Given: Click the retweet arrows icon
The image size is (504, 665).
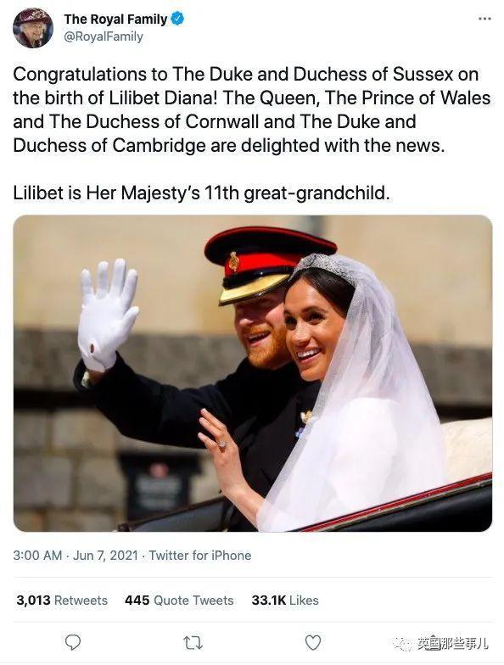Looking at the screenshot, I should 193,643.
